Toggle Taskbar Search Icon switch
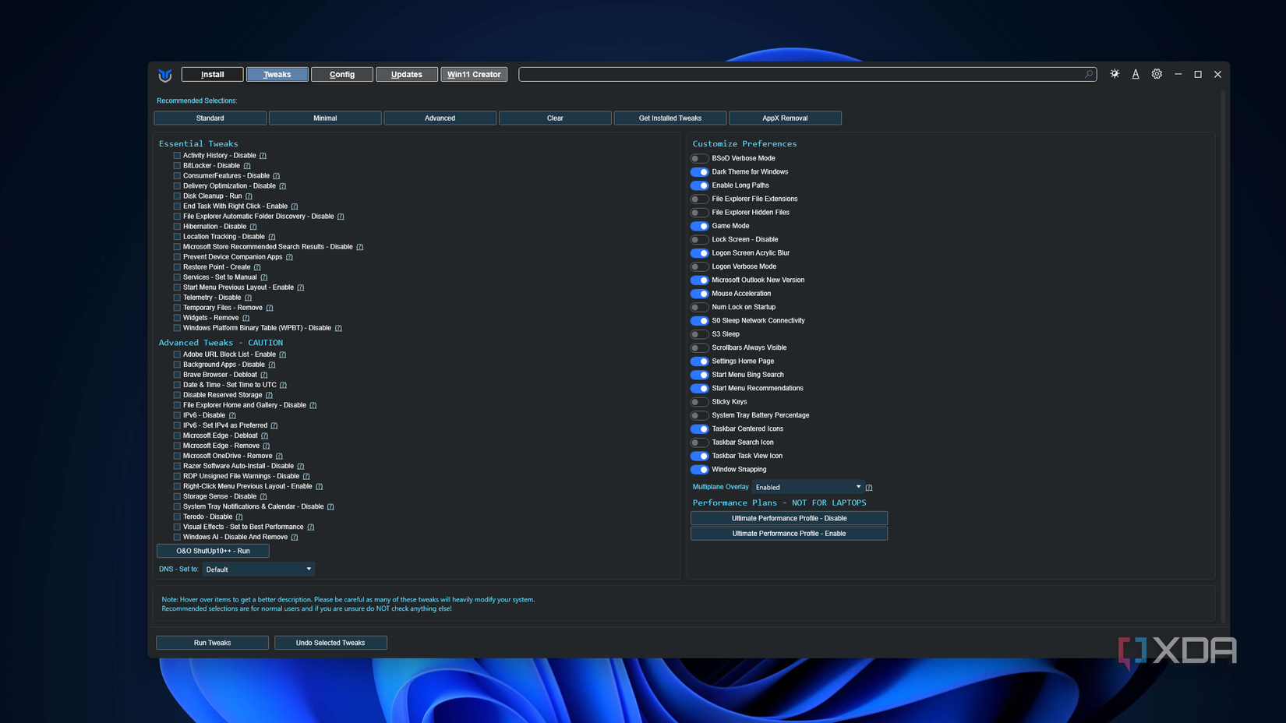This screenshot has width=1286, height=723. point(699,443)
